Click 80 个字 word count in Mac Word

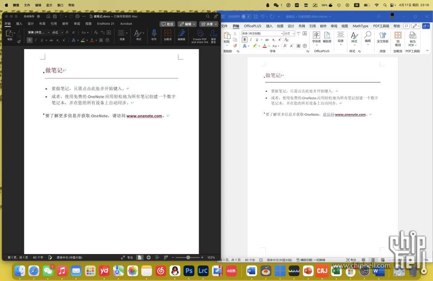coord(38,258)
